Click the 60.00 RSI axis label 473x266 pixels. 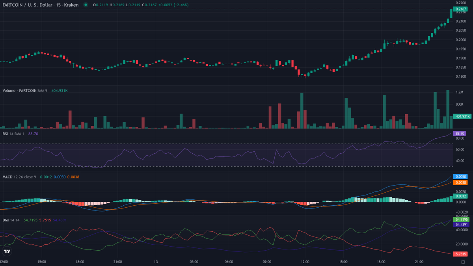460,150
